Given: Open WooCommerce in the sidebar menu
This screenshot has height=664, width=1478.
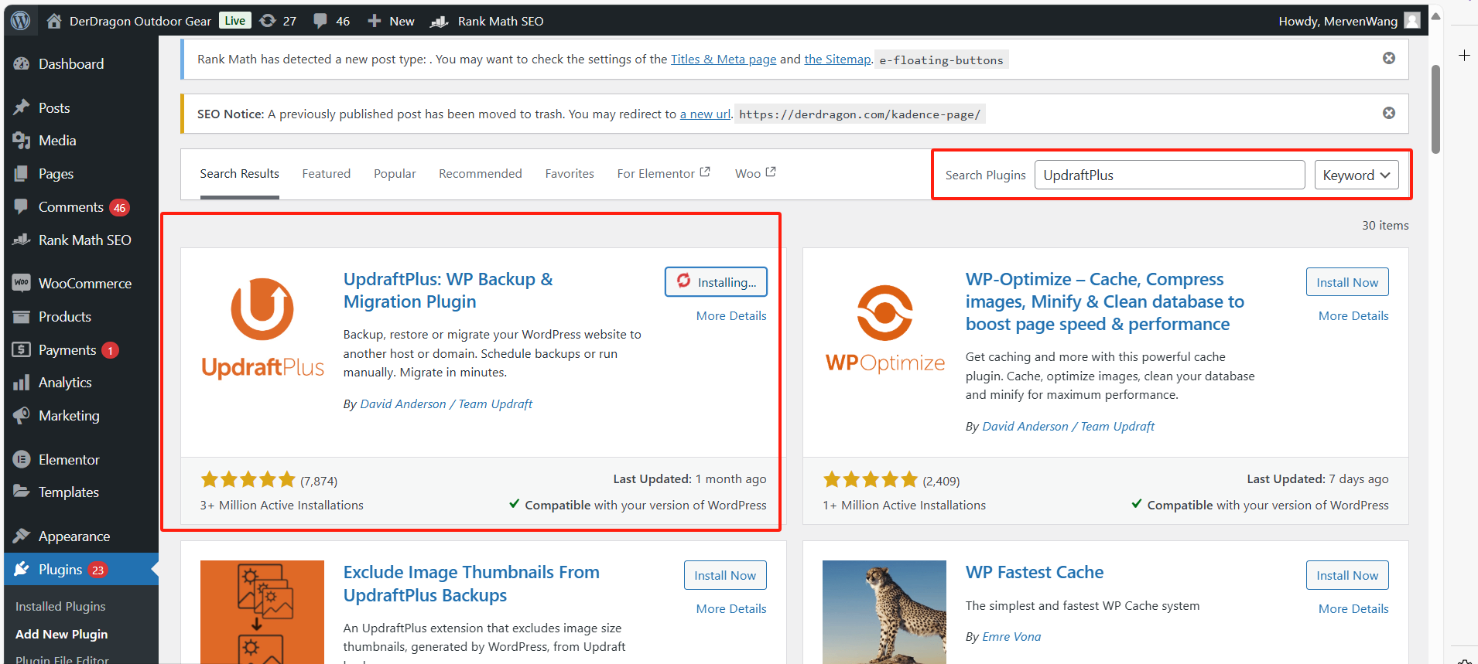Looking at the screenshot, I should click(84, 284).
